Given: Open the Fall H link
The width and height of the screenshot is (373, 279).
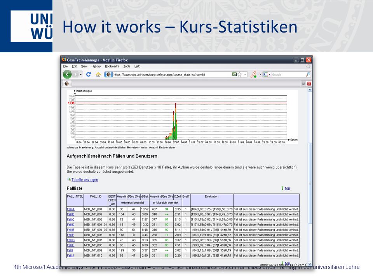Looking at the screenshot, I should tap(71, 245).
